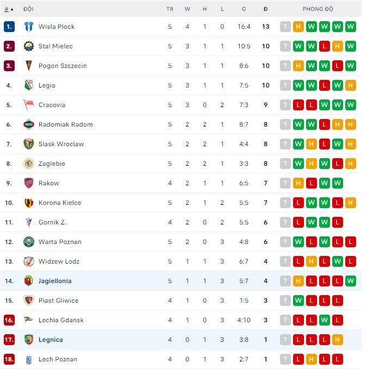Click Jagiellonia's orange H form badge

tap(298, 281)
